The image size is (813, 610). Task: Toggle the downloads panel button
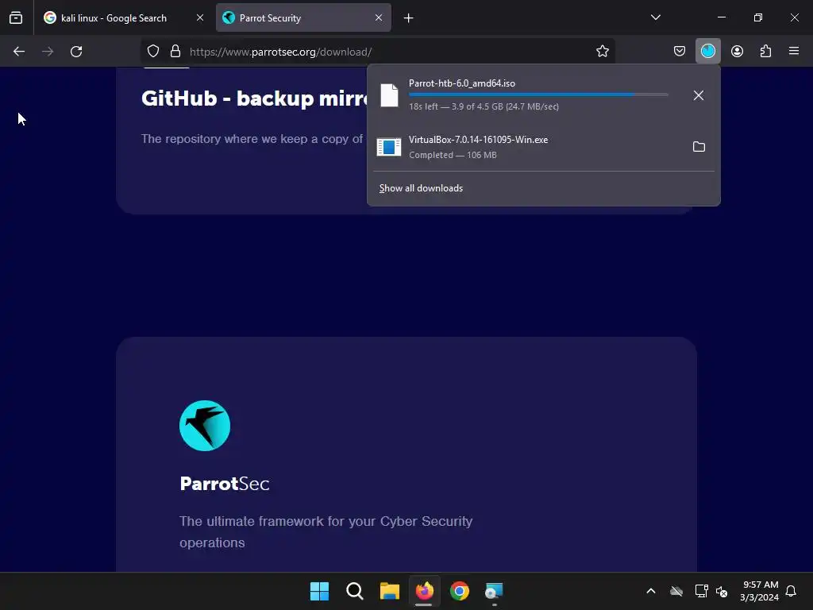coord(707,51)
